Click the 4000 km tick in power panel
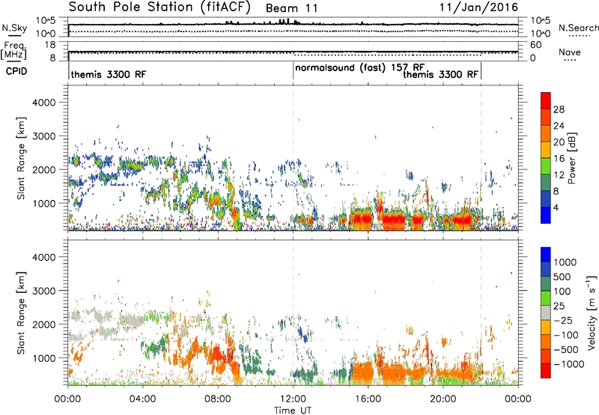 tap(44, 103)
